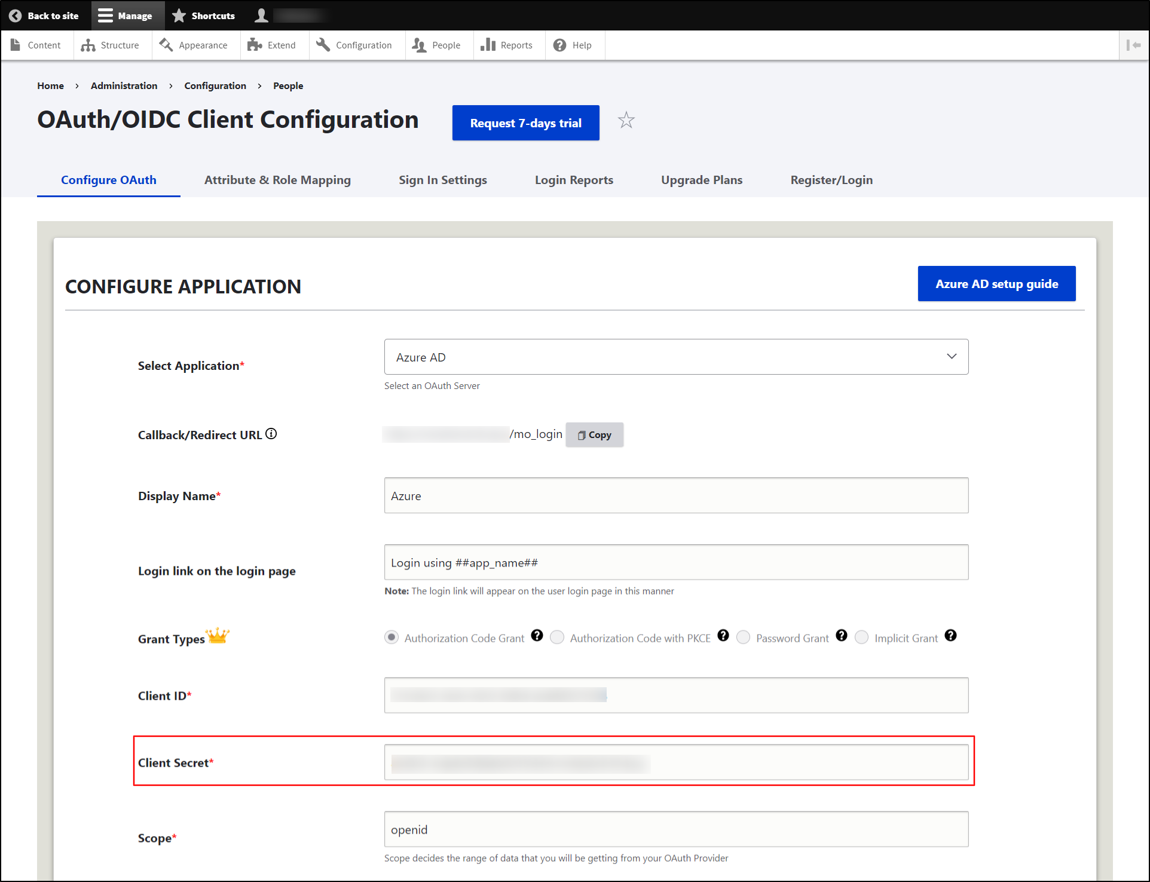Viewport: 1150px width, 882px height.
Task: Click the star to bookmark this configuration page
Action: (x=626, y=120)
